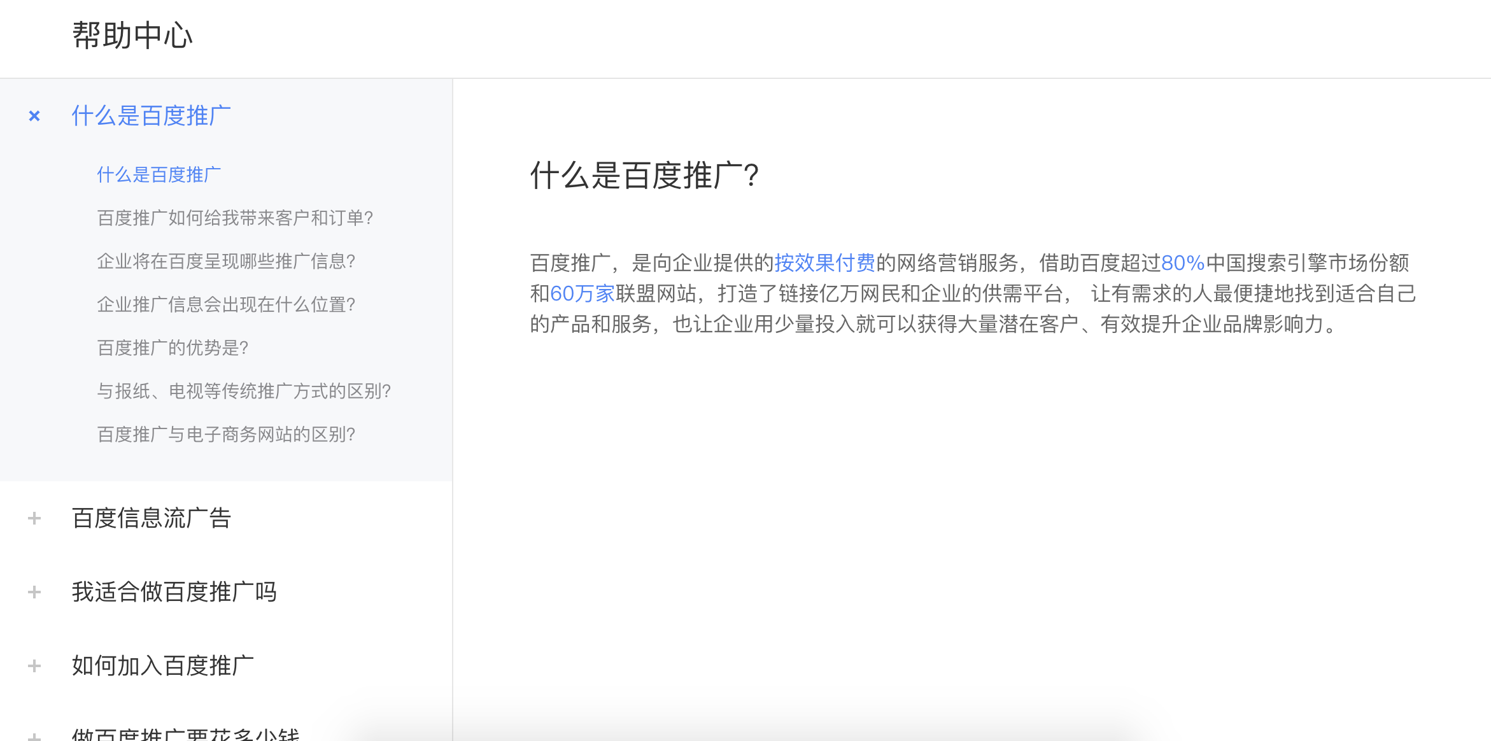Collapse the 什么是百度推广 section with the X icon

[x=34, y=116]
